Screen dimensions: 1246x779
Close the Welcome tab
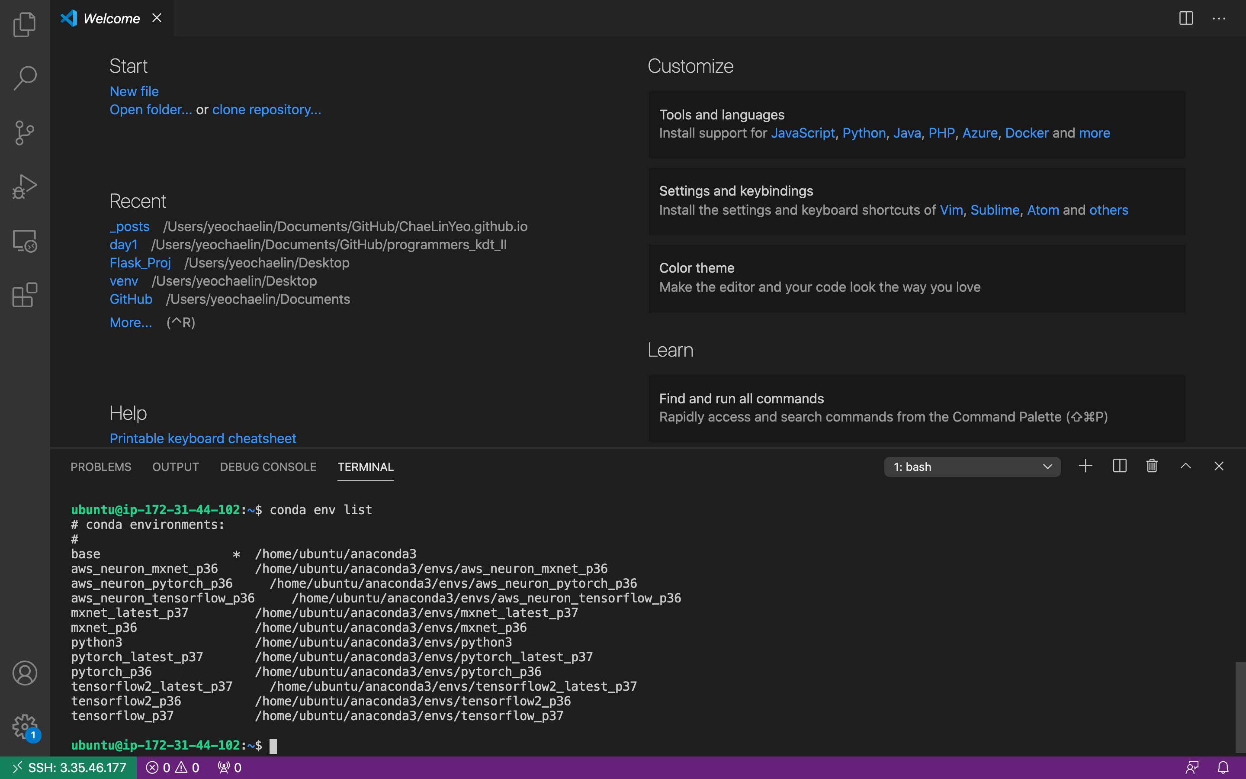point(157,18)
